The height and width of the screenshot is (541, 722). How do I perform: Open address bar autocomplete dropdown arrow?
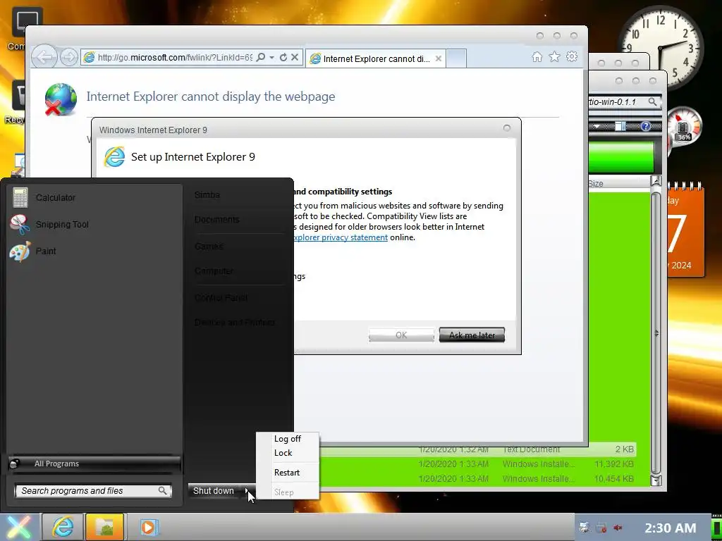coord(271,58)
